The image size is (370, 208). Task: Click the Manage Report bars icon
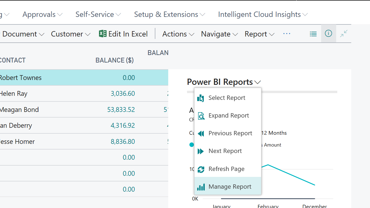[201, 187]
